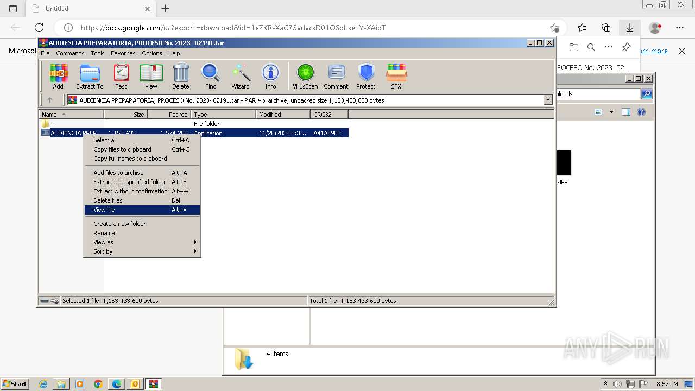Screen dimensions: 695x391
Task: Open the Info toolbar icon
Action: [270, 76]
